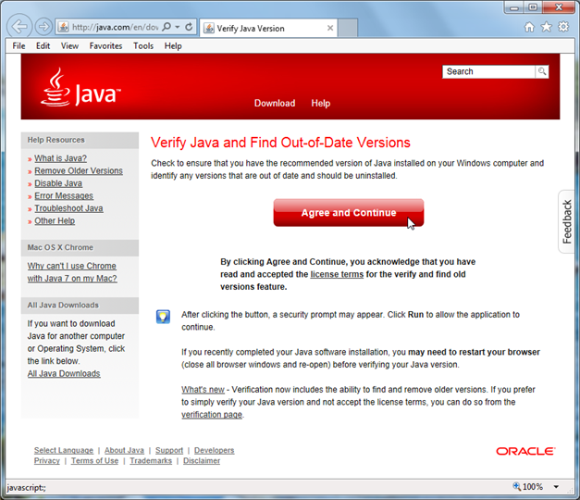This screenshot has width=580, height=500.
Task: Open the View menu
Action: [69, 46]
